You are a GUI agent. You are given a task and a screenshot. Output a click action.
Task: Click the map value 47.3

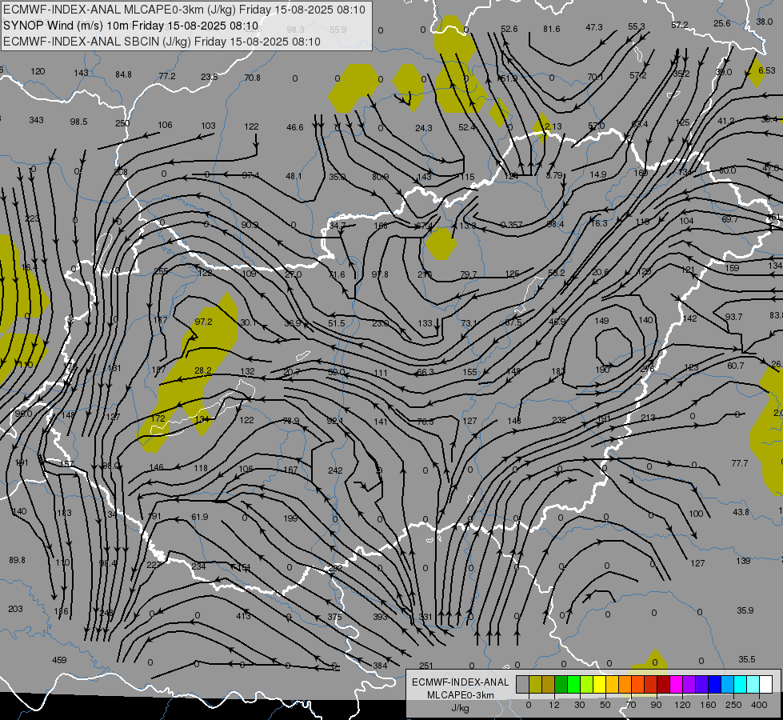594,27
